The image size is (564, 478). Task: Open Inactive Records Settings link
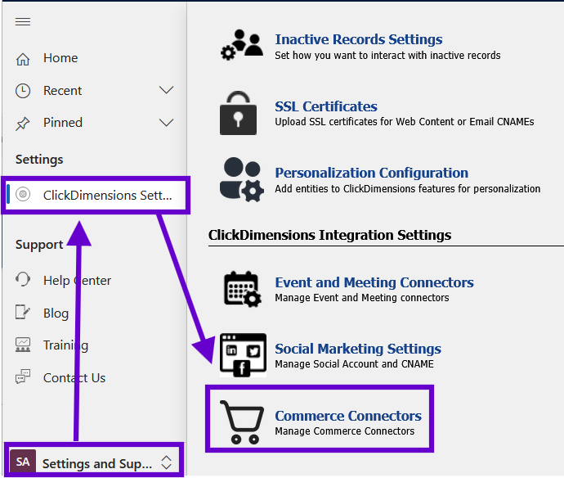coord(359,39)
